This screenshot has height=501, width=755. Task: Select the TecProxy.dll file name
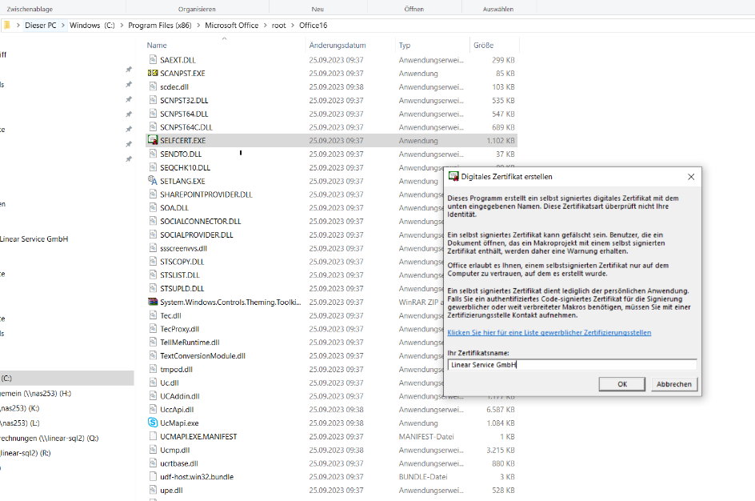click(180, 329)
